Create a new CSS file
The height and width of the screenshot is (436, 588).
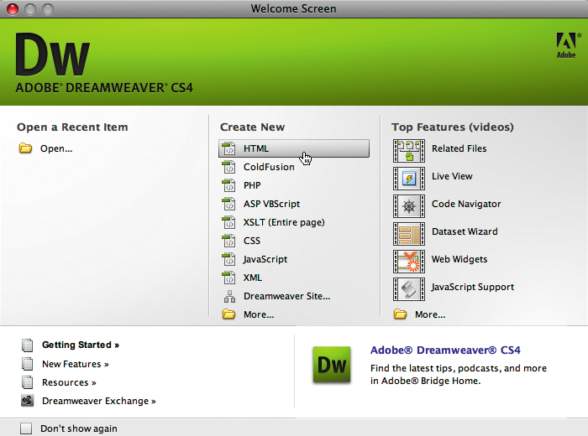252,241
